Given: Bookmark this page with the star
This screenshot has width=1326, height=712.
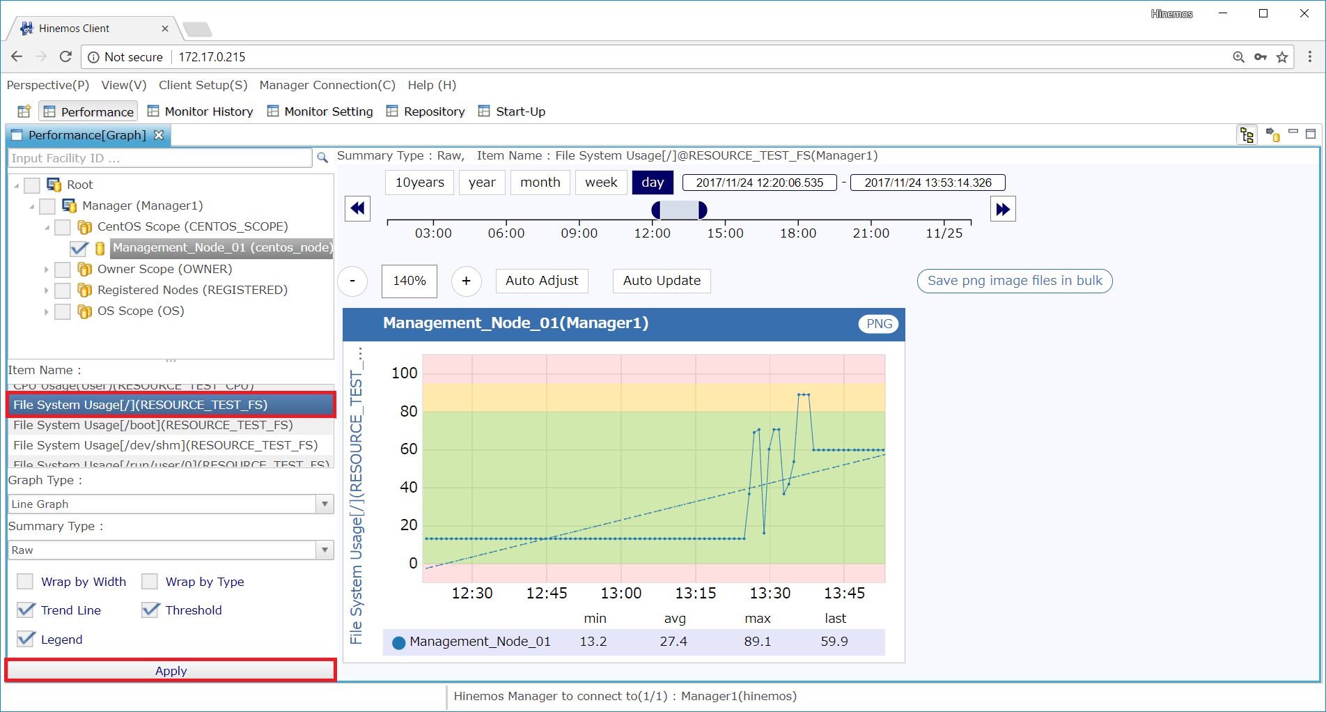Looking at the screenshot, I should pos(1282,57).
